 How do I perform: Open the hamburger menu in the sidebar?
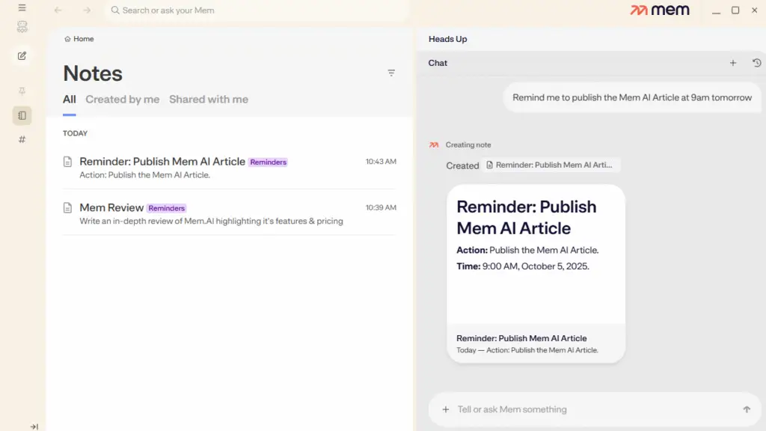tap(22, 8)
